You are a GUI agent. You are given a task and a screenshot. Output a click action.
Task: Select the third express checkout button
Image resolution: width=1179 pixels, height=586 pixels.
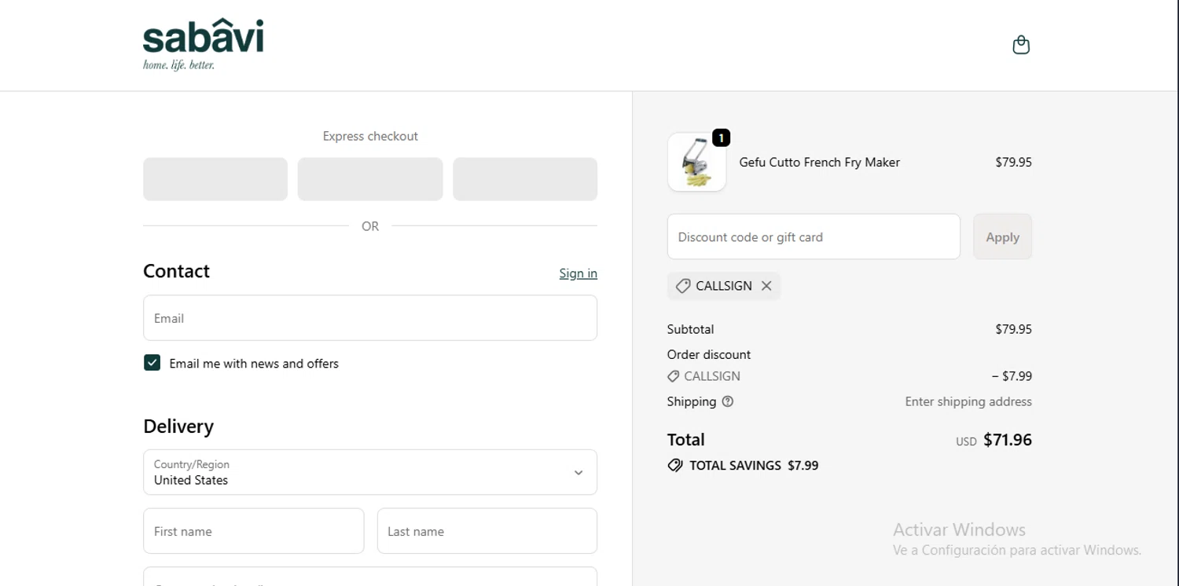click(x=525, y=179)
